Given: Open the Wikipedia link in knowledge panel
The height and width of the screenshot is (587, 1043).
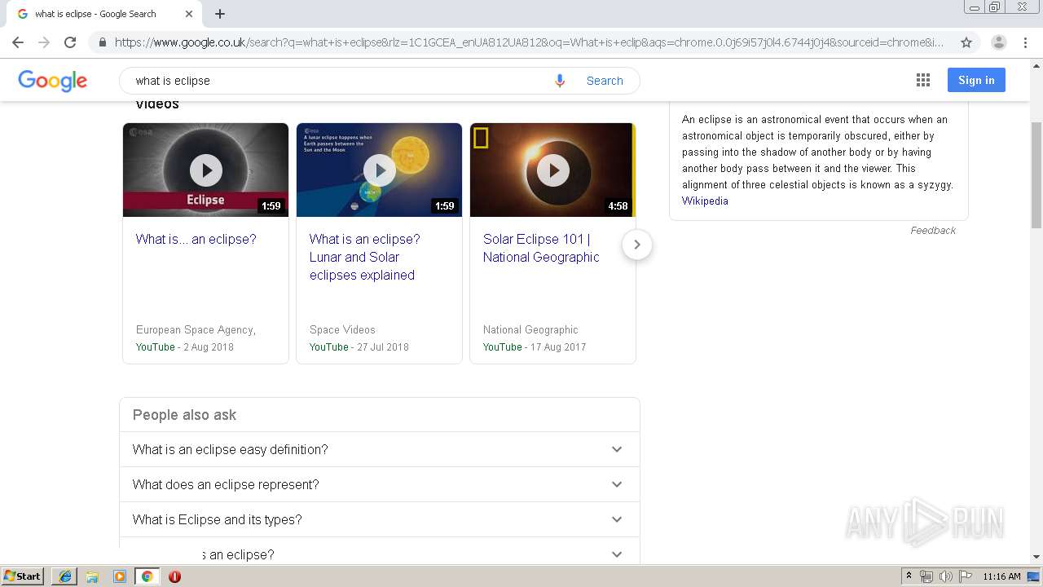Looking at the screenshot, I should click(705, 201).
